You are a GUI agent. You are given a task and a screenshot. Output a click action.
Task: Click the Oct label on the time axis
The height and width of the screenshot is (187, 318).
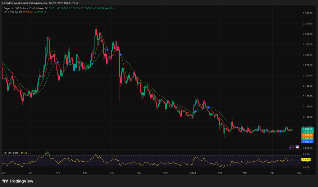111,173
